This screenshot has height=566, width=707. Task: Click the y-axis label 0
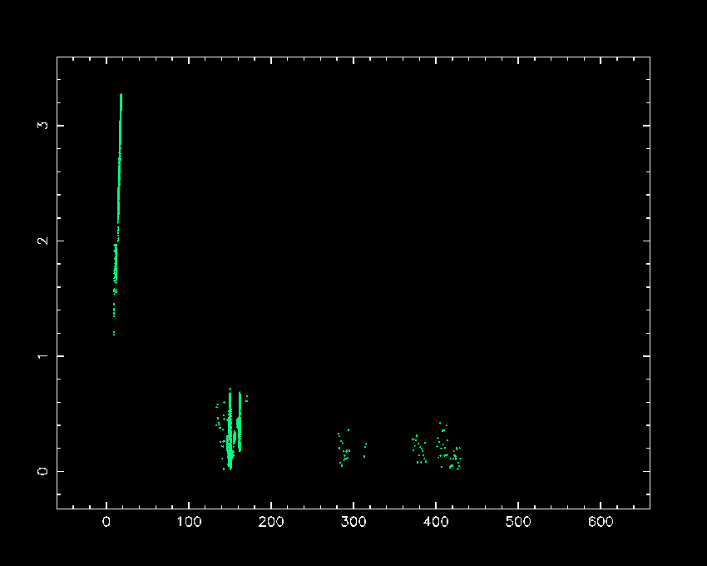42,471
